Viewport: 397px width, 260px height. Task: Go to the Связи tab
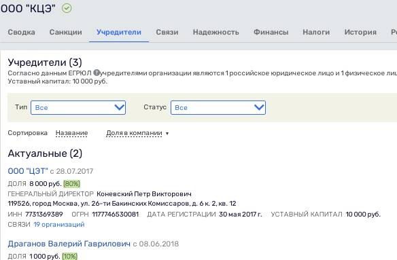pos(167,32)
